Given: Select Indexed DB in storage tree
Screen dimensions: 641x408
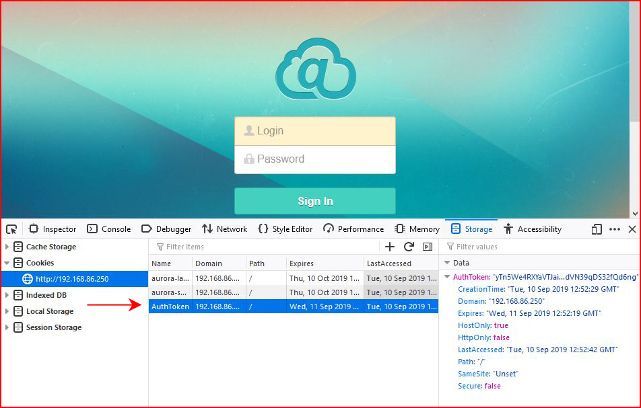Looking at the screenshot, I should (x=46, y=295).
